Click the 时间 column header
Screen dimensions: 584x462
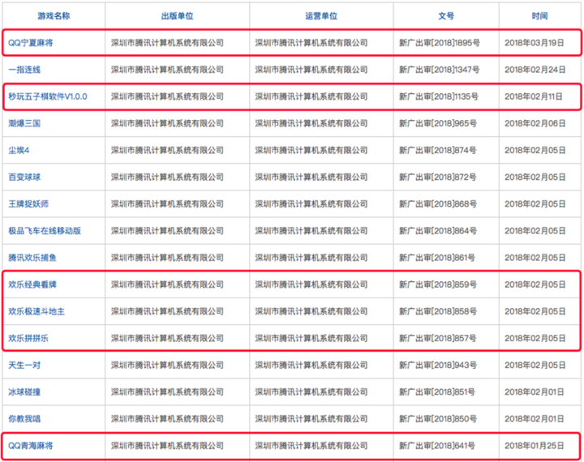539,15
